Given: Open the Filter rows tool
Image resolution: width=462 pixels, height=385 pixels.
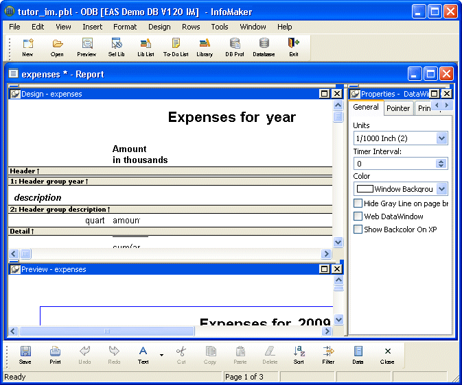Looking at the screenshot, I should tap(328, 355).
